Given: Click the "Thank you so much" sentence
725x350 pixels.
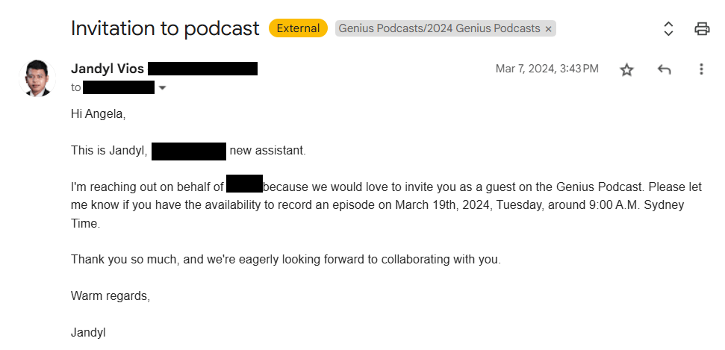Looking at the screenshot, I should tap(285, 260).
